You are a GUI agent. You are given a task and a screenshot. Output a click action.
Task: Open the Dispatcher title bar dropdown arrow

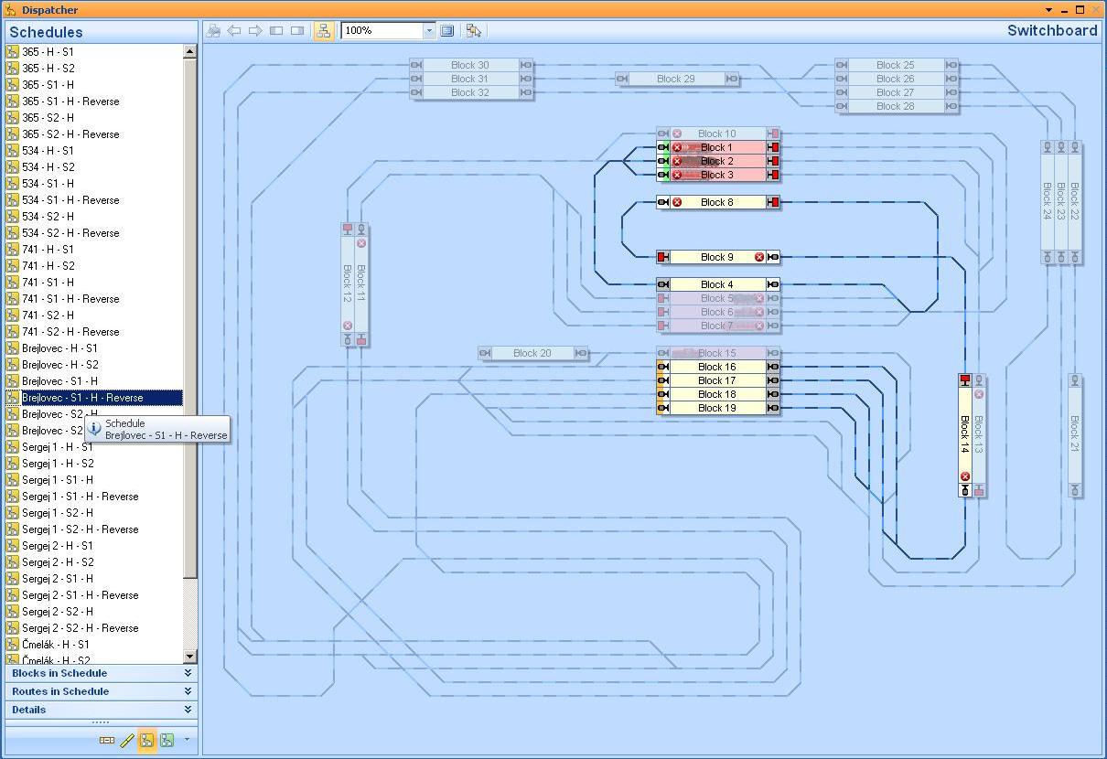(1050, 10)
